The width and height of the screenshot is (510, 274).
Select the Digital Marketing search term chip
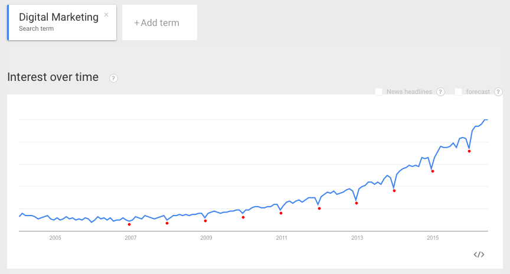(59, 23)
